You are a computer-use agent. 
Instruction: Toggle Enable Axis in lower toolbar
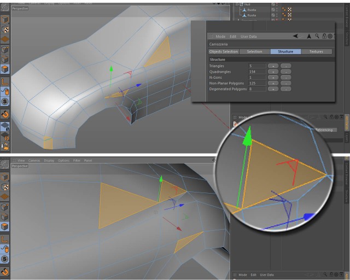point(5,239)
